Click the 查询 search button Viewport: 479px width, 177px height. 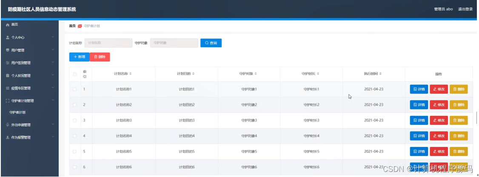coord(211,43)
